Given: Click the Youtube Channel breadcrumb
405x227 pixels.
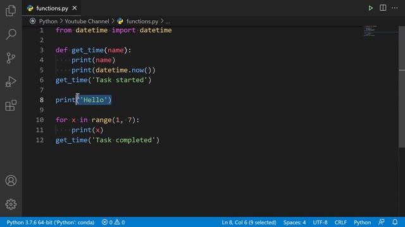Looking at the screenshot, I should 87,21.
